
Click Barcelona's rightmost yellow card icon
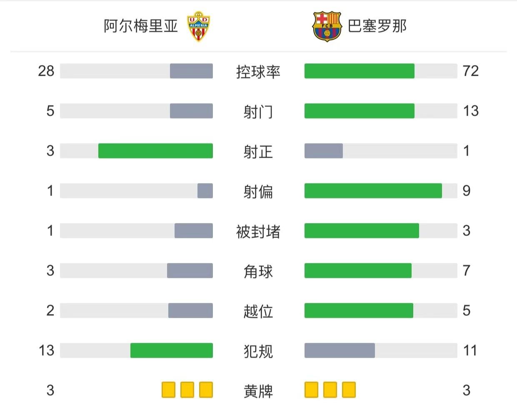click(x=349, y=390)
